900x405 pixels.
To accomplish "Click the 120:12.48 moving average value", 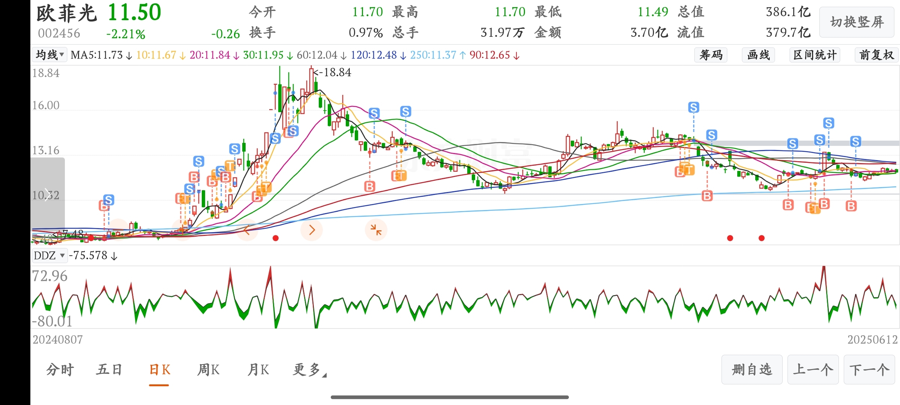I will pos(378,55).
